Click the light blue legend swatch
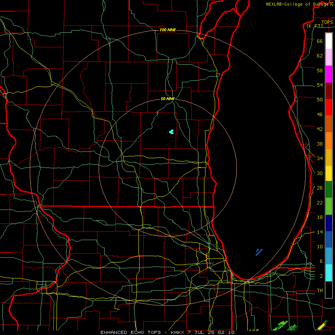This screenshot has width=335, height=335. pos(329,256)
